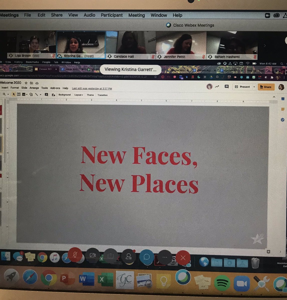Open the Layout dropdown in Slides toolbar
The width and height of the screenshot is (287, 300).
click(79, 95)
